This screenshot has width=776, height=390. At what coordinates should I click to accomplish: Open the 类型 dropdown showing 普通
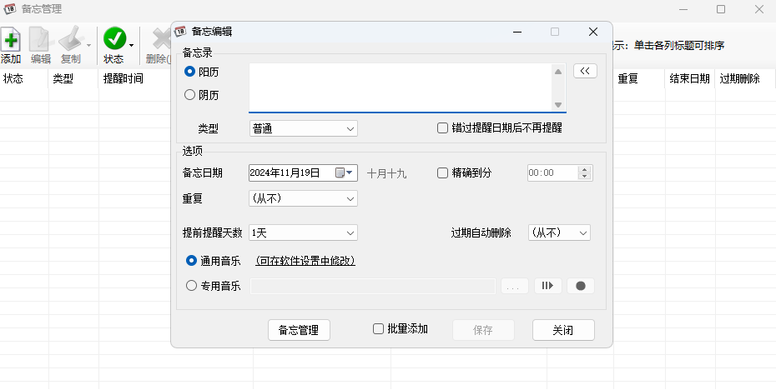tap(303, 128)
